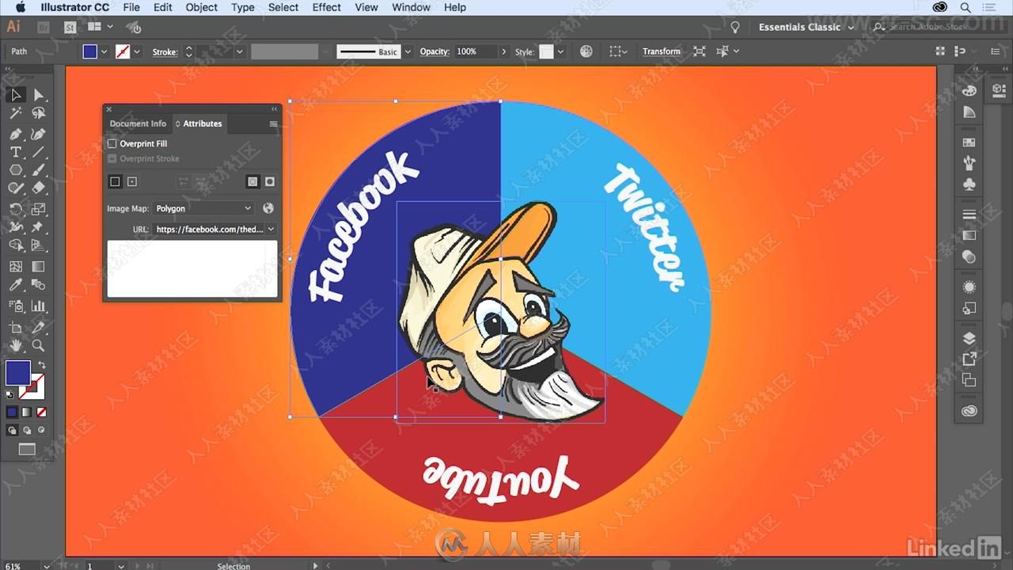
Task: Select the Shape Builder tool
Action: pos(15,246)
